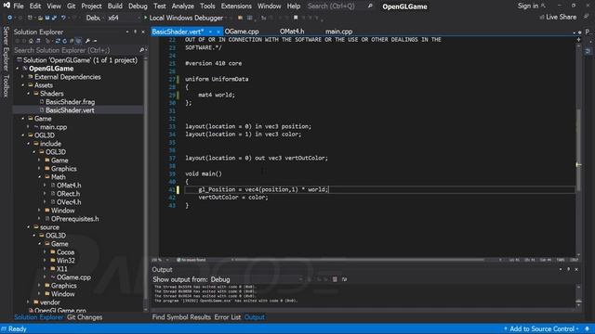
Task: Click the Navigate Backward toolbar icon
Action: 9,18
